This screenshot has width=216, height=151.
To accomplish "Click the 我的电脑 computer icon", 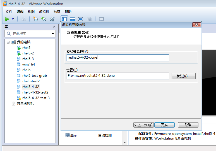I will (13, 42).
